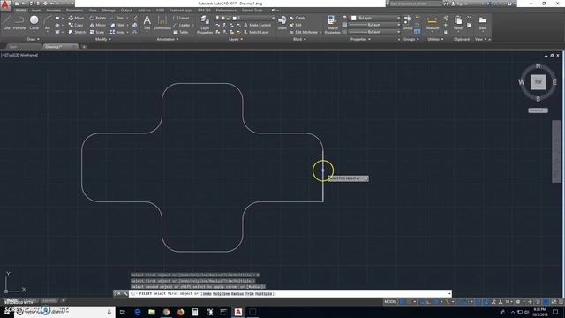
Task: Click the Scale tool
Action: 97,32
